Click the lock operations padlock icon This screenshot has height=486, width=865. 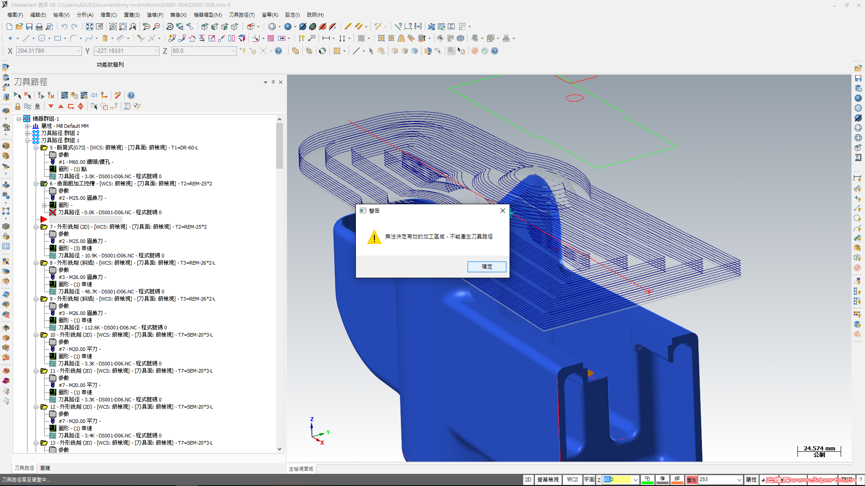pyautogui.click(x=18, y=107)
